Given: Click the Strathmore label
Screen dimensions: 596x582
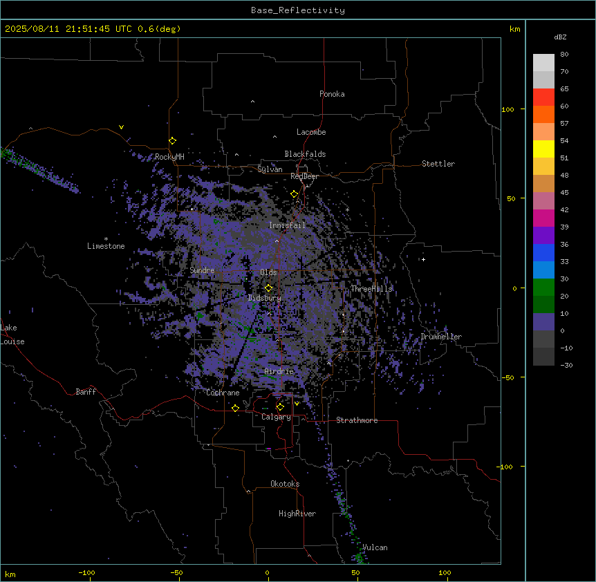Looking at the screenshot, I should pos(357,420).
